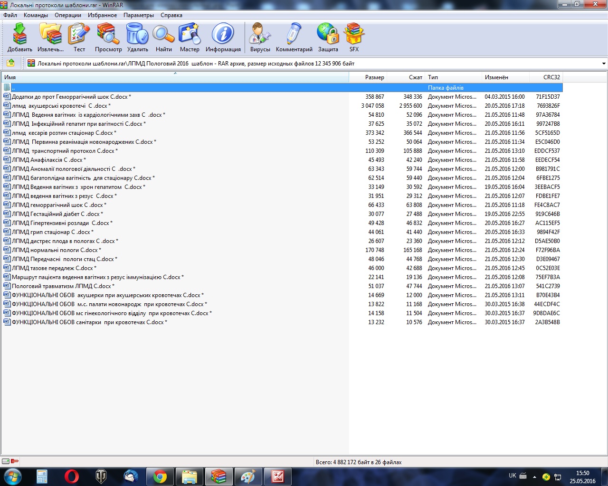
Task: Sort by Тип column header
Action: [x=454, y=77]
